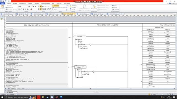
Task: Select the Connector line tool
Action: click(x=59, y=8)
